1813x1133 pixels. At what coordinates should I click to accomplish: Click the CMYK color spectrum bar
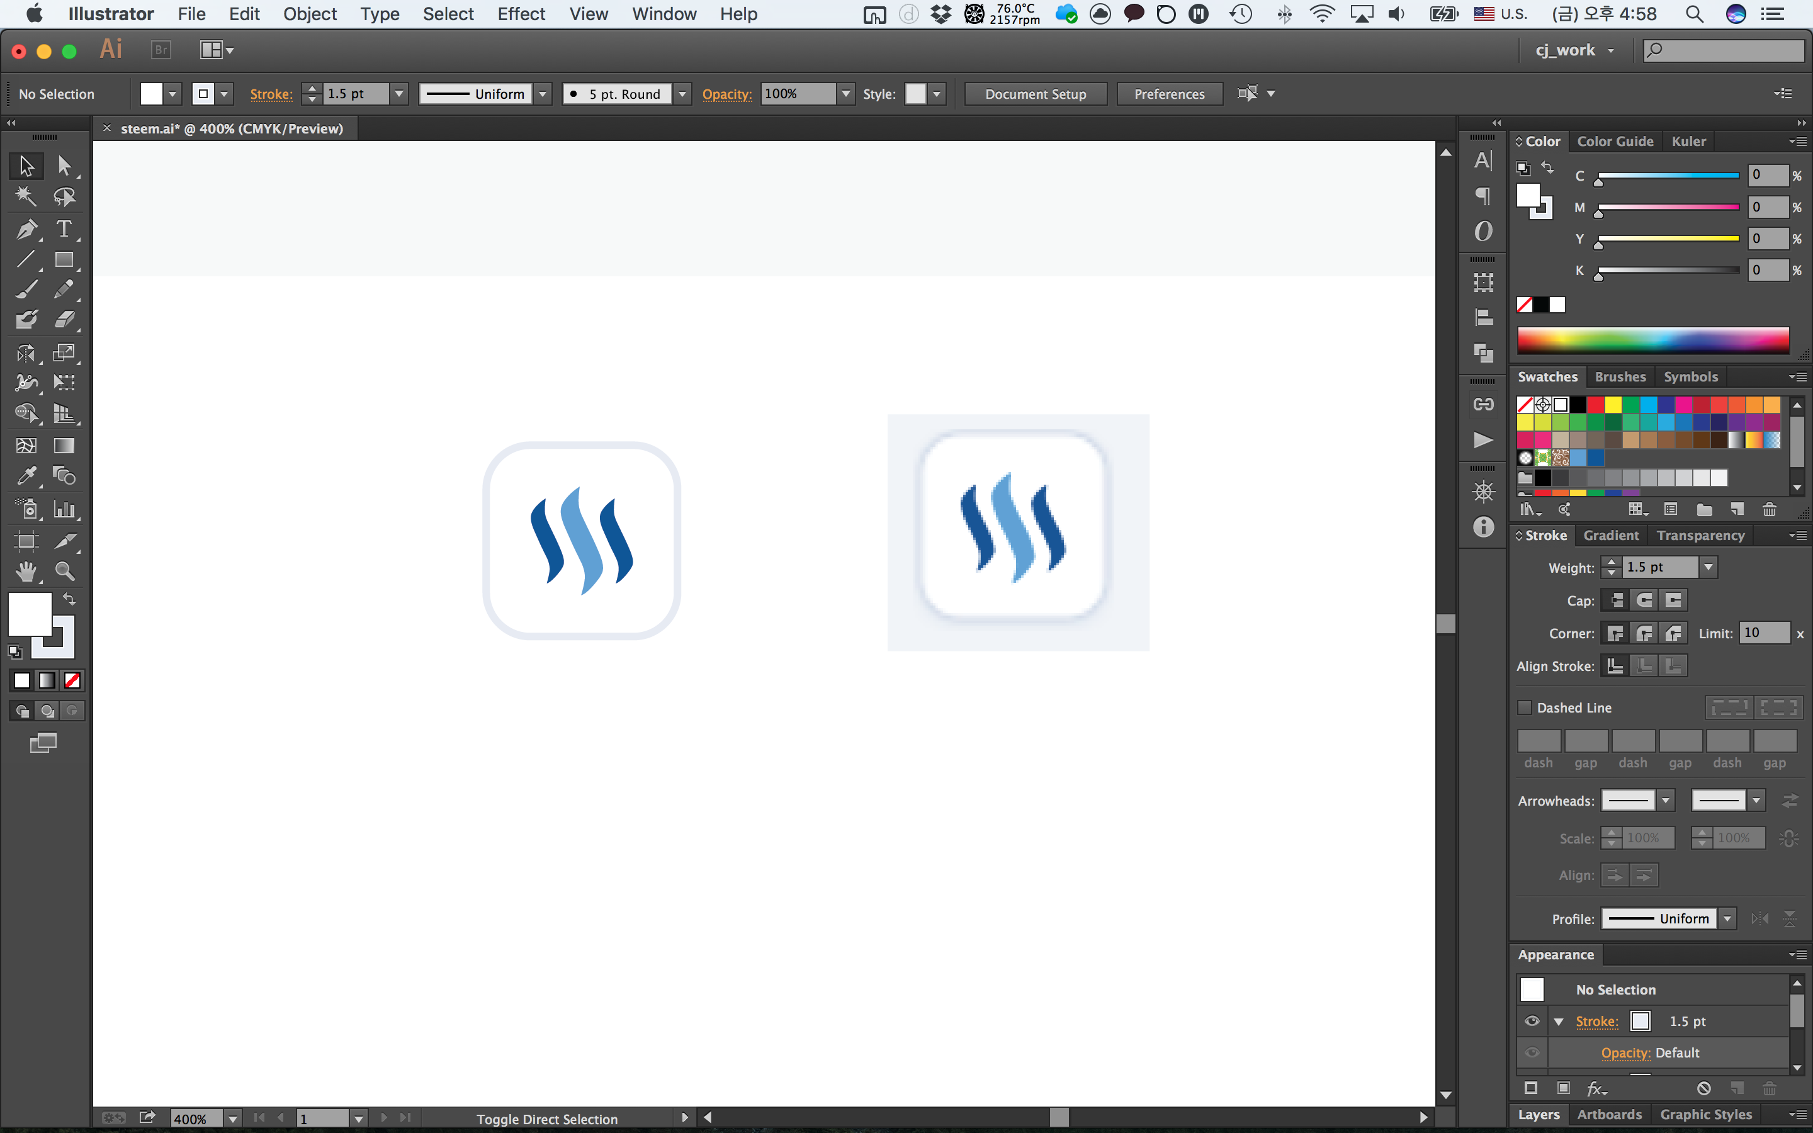point(1654,340)
